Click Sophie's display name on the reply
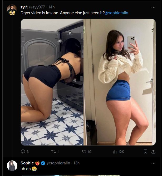Viewport: 162px width, 176px height. coord(27,163)
